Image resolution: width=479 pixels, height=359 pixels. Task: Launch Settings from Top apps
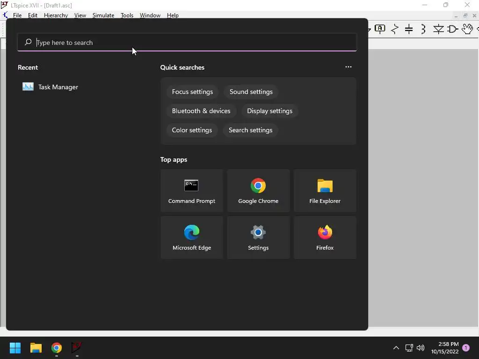point(258,237)
